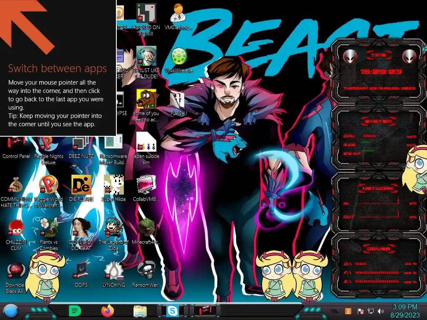Open the green Spotify-style taskbar app
Image resolution: width=427 pixels, height=320 pixels.
pos(75,311)
